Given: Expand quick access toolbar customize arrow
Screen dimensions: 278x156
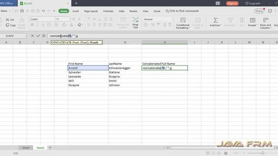Looking at the screenshot, I should [54, 11].
